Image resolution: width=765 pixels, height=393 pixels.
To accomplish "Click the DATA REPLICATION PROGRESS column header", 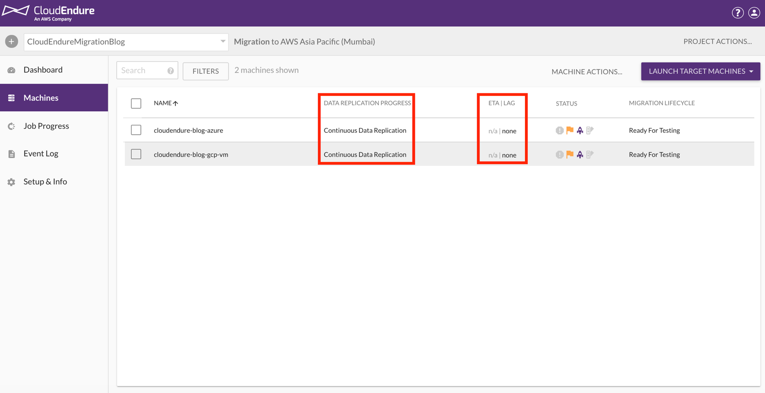I will click(x=367, y=103).
